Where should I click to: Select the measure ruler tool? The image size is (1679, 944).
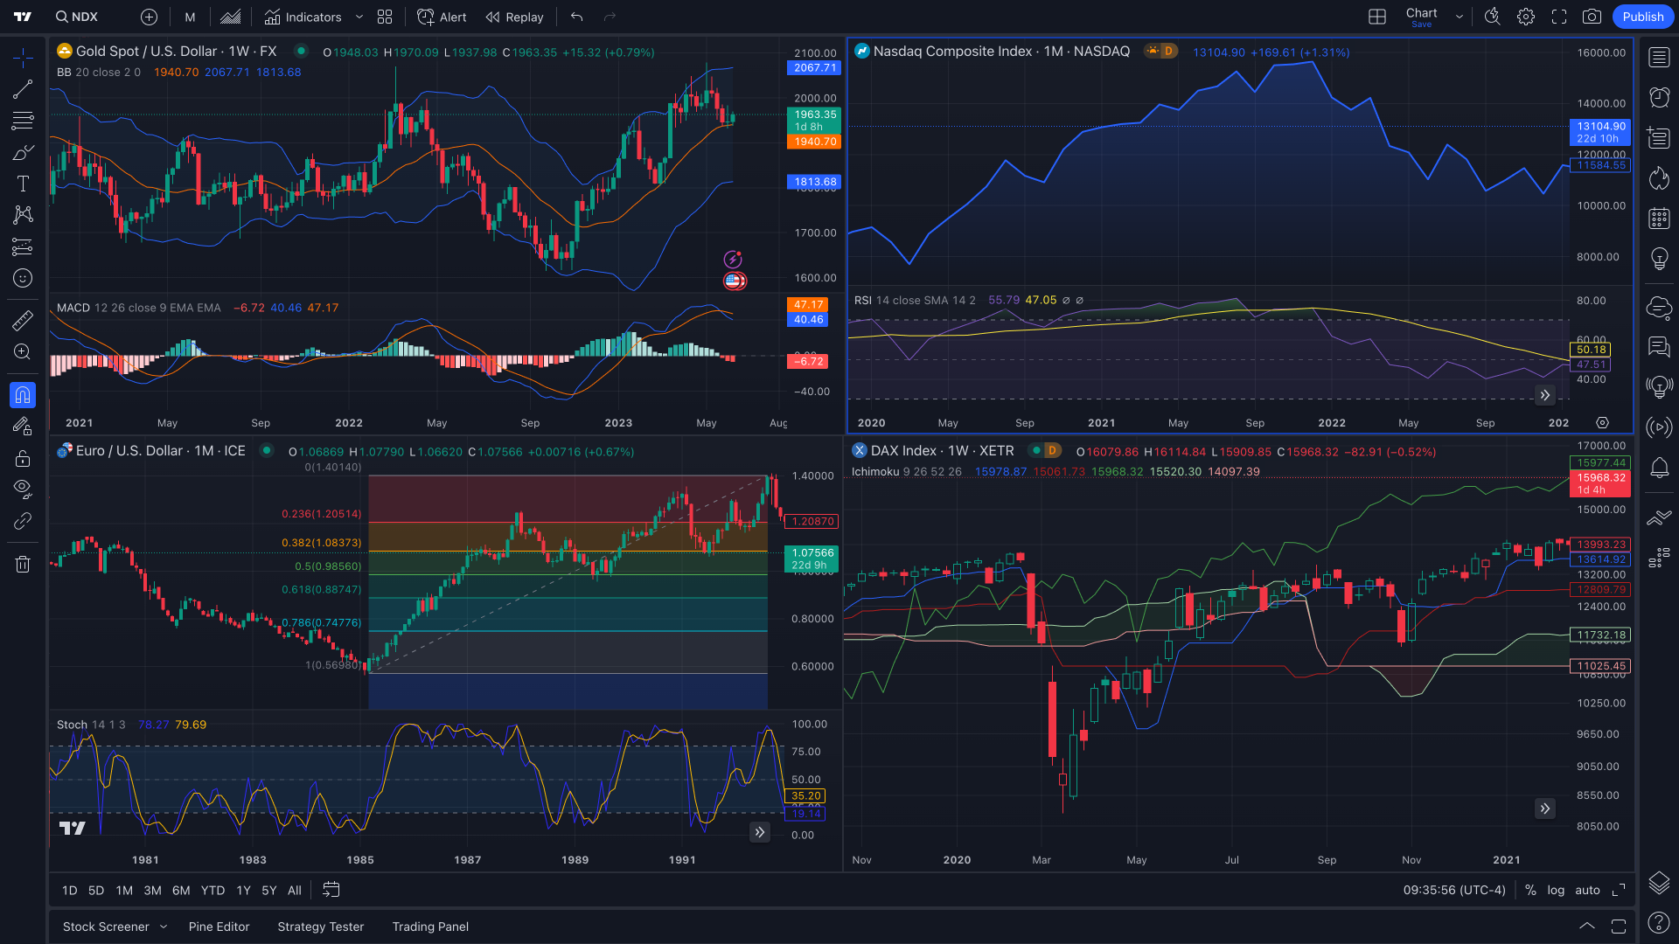pyautogui.click(x=23, y=320)
